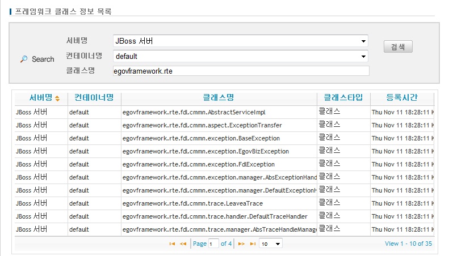Sort by 서버명 using the sort arrows

[57, 99]
